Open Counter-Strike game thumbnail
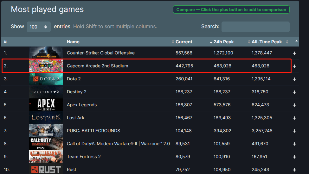 point(46,53)
